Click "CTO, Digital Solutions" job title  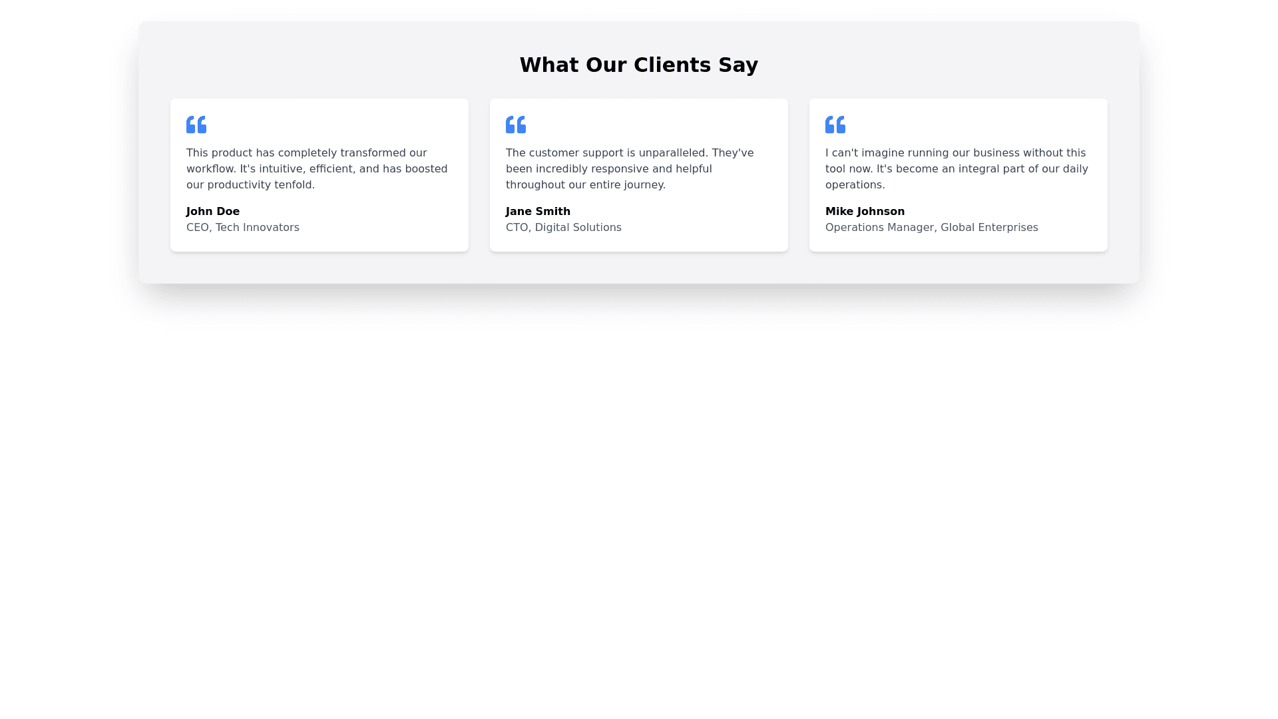coord(564,228)
